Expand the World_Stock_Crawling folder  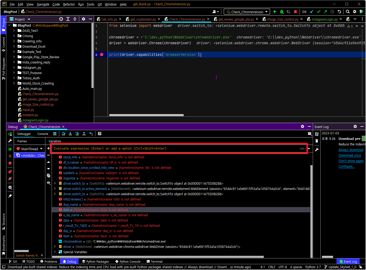[14, 83]
